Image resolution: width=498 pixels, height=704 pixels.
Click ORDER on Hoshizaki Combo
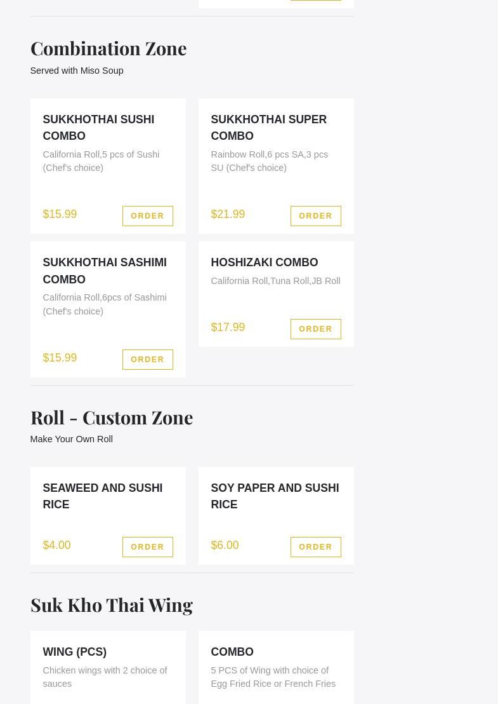(315, 329)
